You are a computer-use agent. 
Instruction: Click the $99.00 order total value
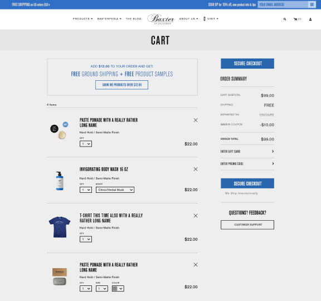click(x=267, y=139)
